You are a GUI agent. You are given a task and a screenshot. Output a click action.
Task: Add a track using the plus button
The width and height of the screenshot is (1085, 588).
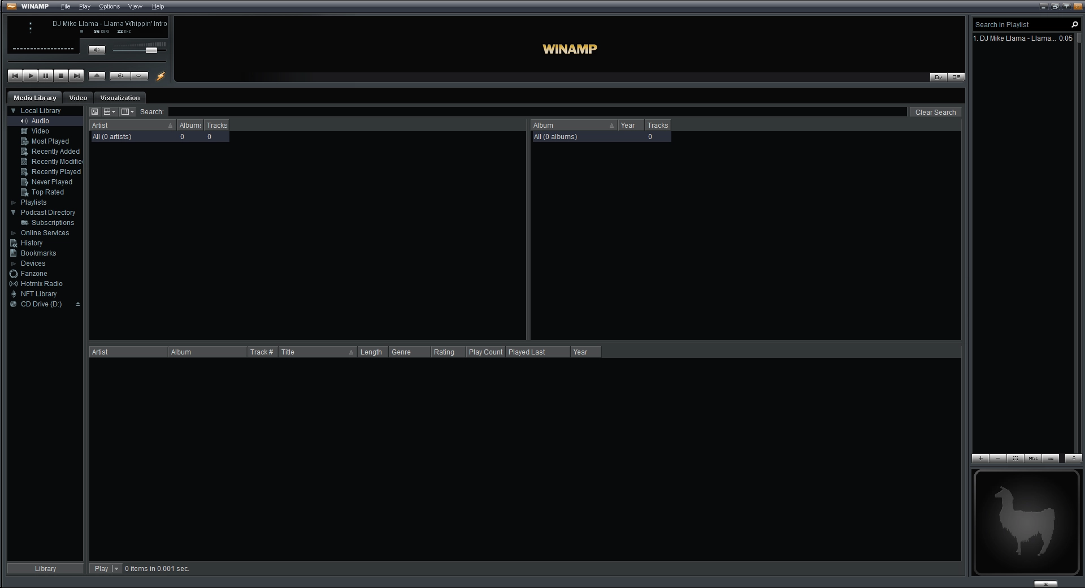(x=981, y=459)
